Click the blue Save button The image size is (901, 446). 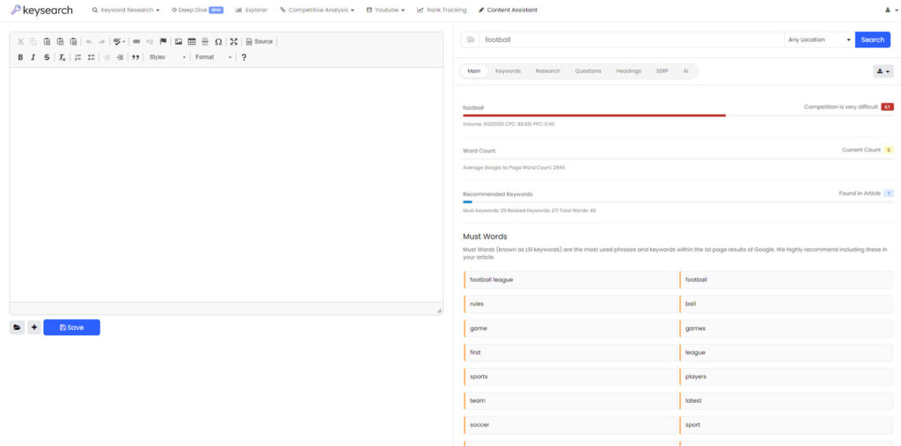point(72,327)
